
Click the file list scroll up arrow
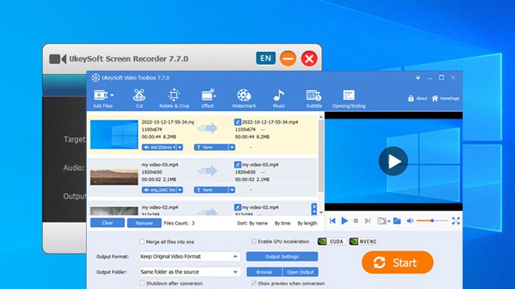tap(321, 117)
